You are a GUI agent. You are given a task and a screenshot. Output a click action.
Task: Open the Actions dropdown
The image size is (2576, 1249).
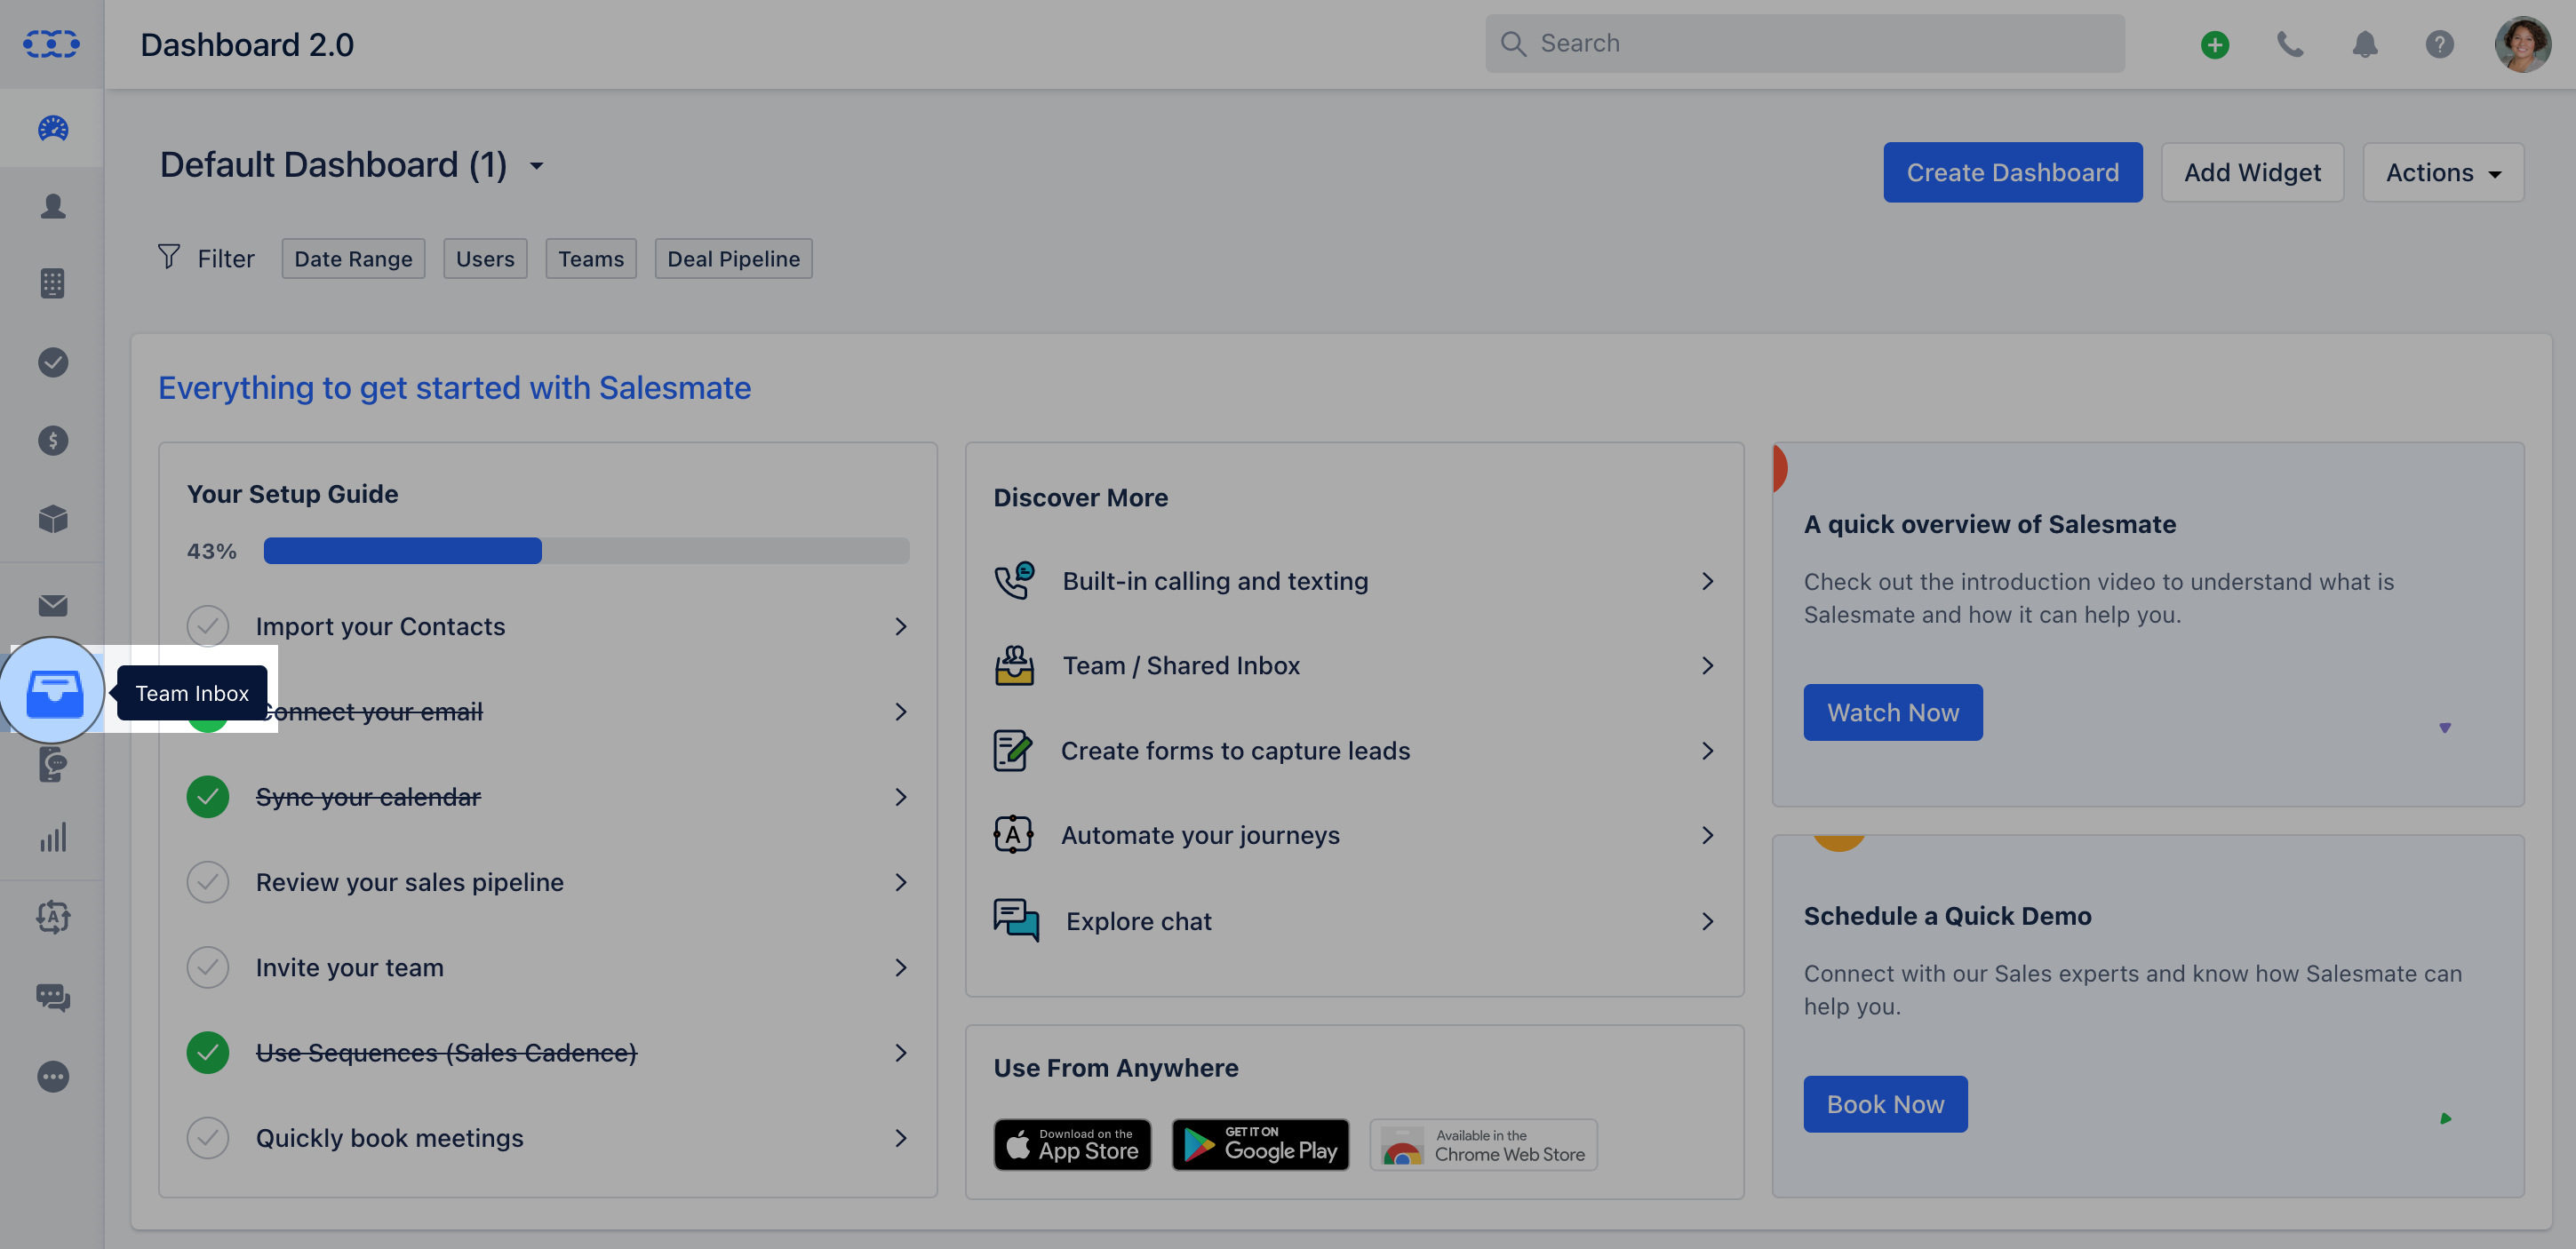coord(2442,172)
